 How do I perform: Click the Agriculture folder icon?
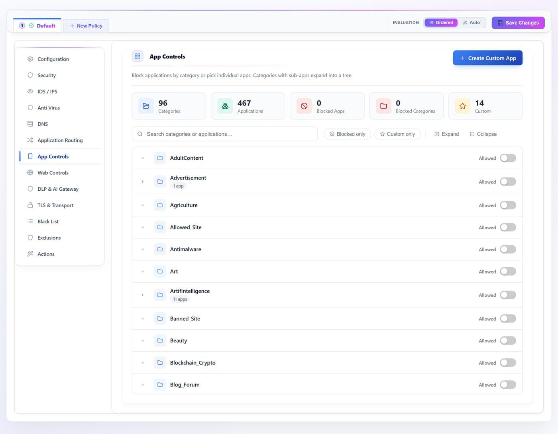coord(160,205)
